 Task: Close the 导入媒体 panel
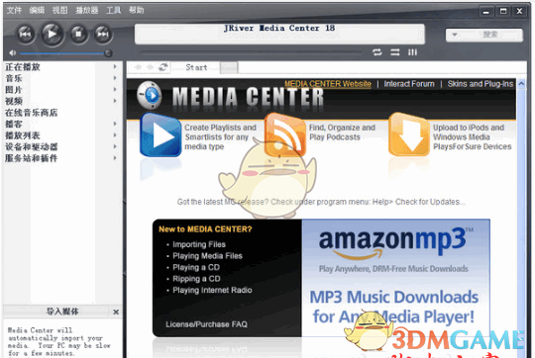(116, 312)
